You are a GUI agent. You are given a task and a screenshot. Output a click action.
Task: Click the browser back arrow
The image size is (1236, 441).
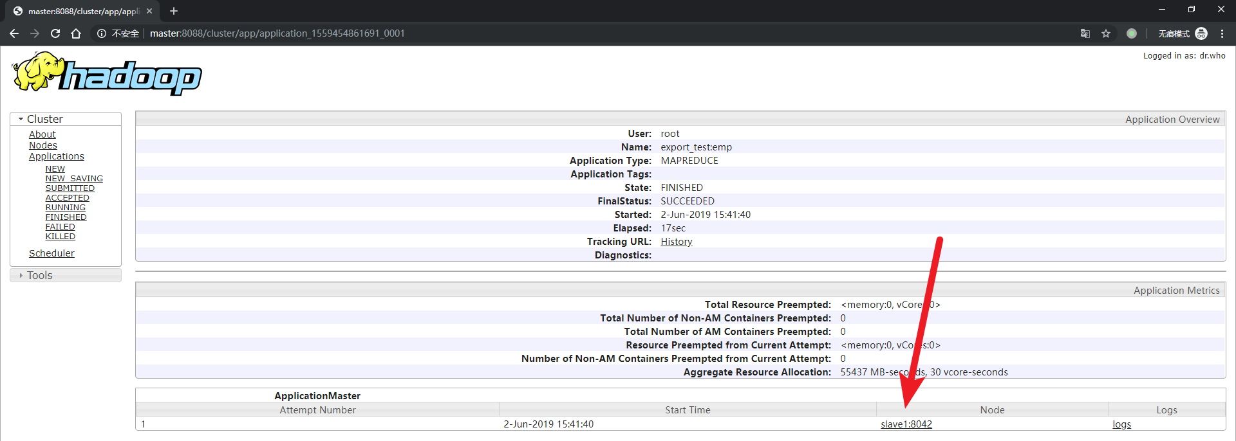click(x=14, y=33)
